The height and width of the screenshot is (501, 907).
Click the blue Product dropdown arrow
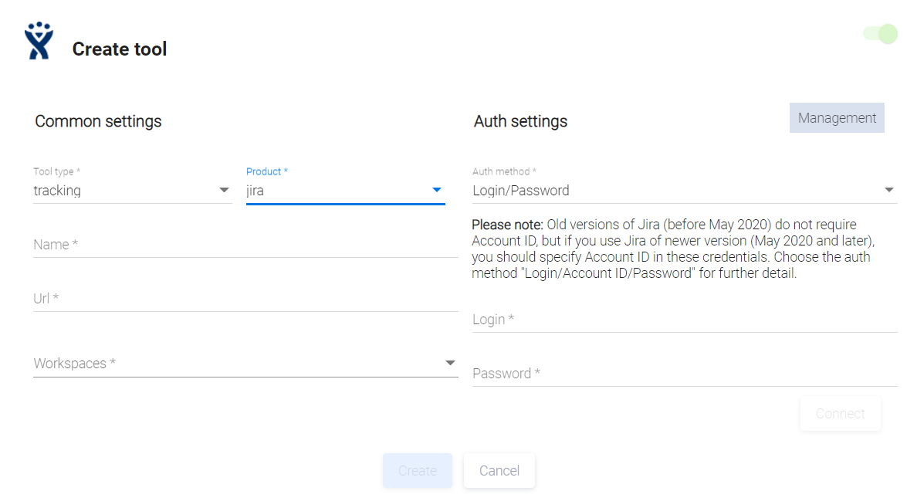click(x=436, y=190)
